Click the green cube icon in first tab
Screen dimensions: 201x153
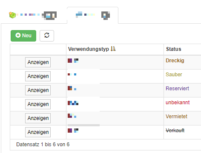[x=12, y=15]
